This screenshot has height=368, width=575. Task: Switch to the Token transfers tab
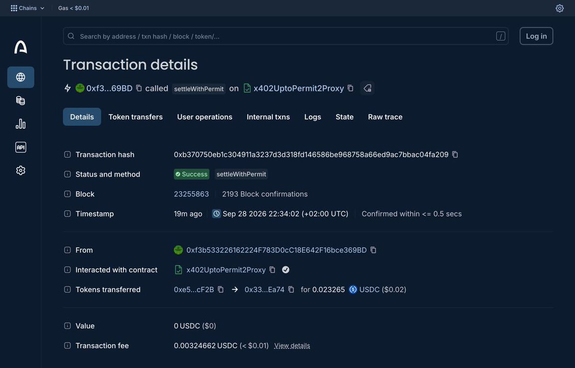pyautogui.click(x=136, y=117)
